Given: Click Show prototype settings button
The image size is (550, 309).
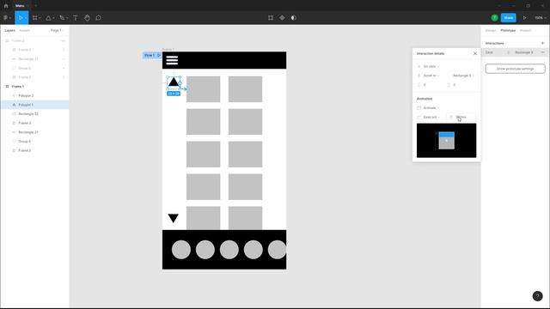Looking at the screenshot, I should (515, 69).
